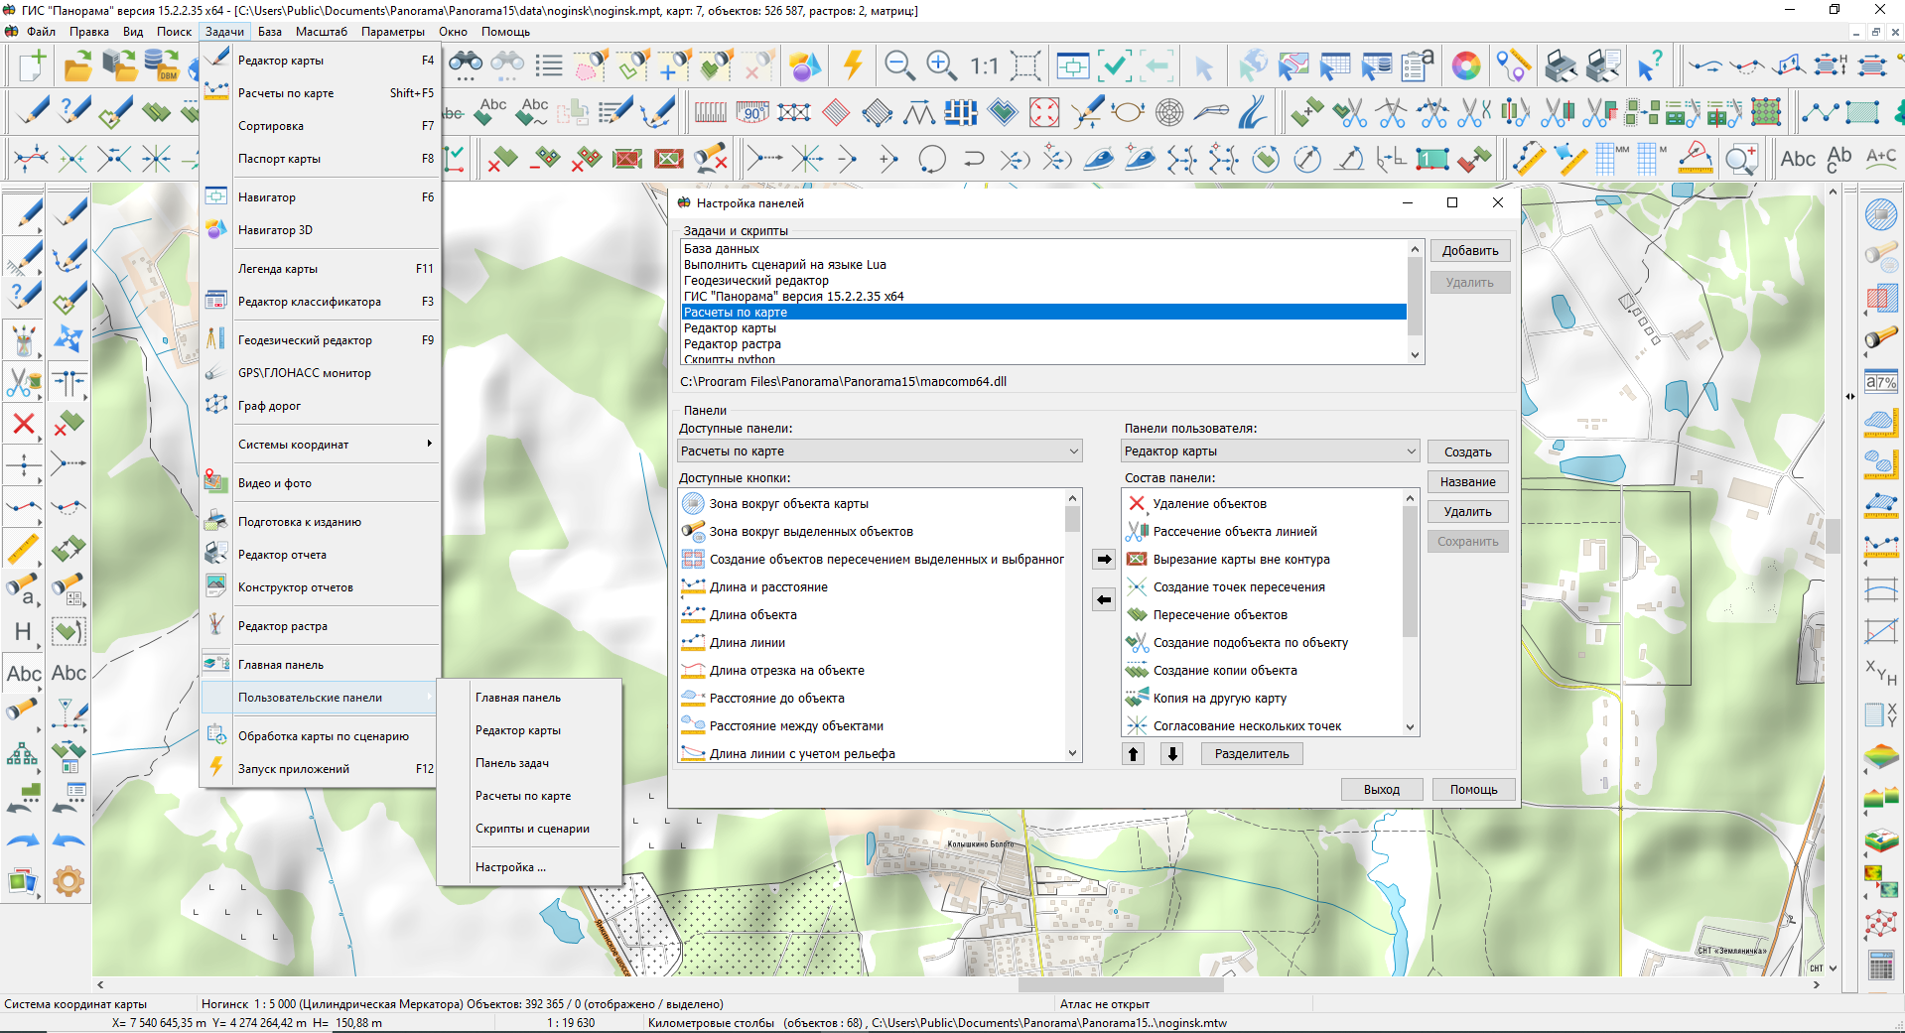Click the zoom out magnifier icon
Viewport: 1905px width, 1033px height.
pos(898,65)
